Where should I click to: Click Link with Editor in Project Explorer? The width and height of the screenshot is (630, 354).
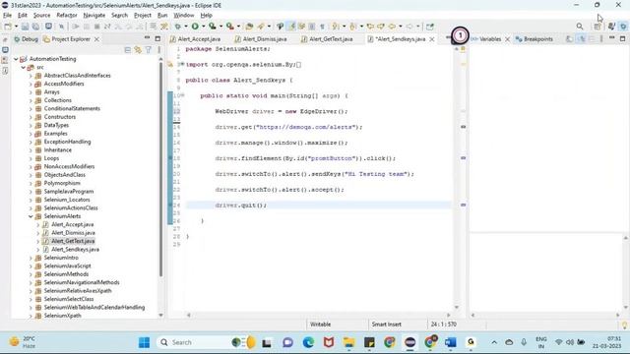click(138, 50)
